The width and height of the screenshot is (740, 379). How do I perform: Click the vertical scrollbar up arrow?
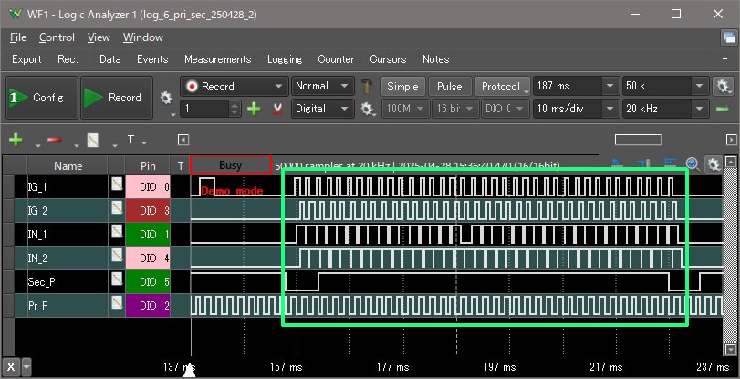[731, 162]
